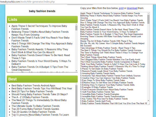Click 'The Time Is Running Out!' in textarea
156x117 pixels.
tap(112, 54)
